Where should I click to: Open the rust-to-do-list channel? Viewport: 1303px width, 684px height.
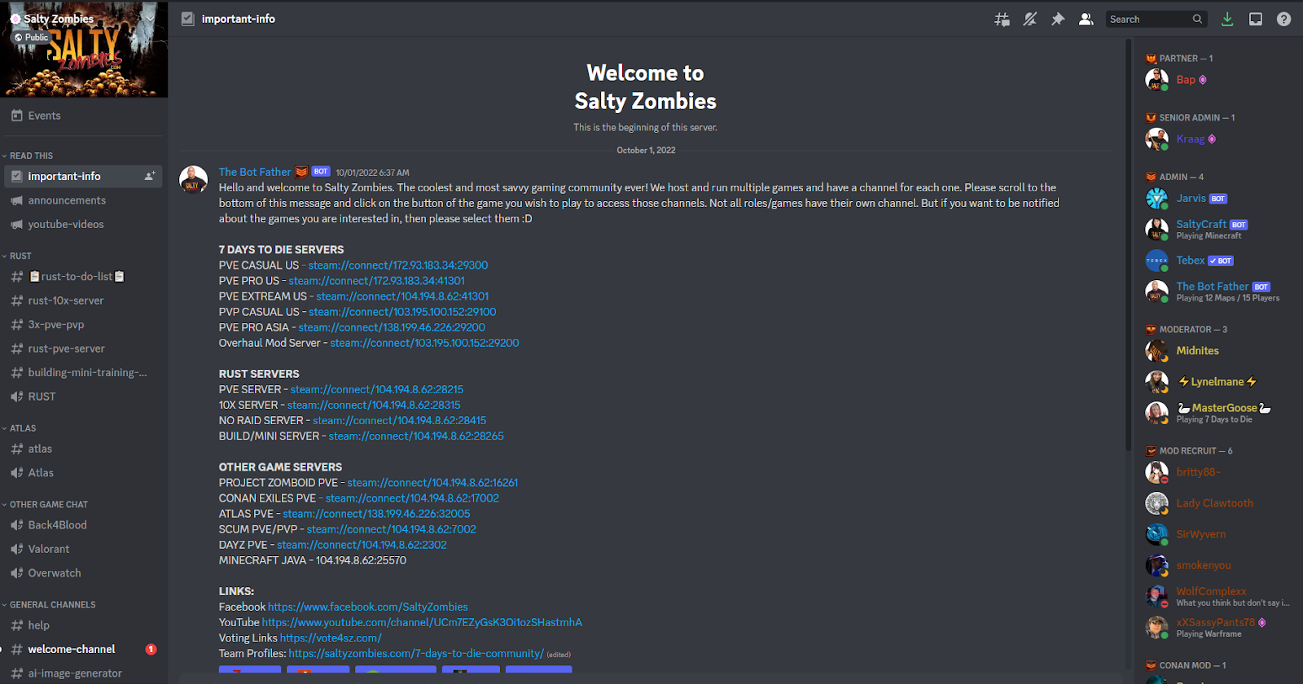click(84, 277)
